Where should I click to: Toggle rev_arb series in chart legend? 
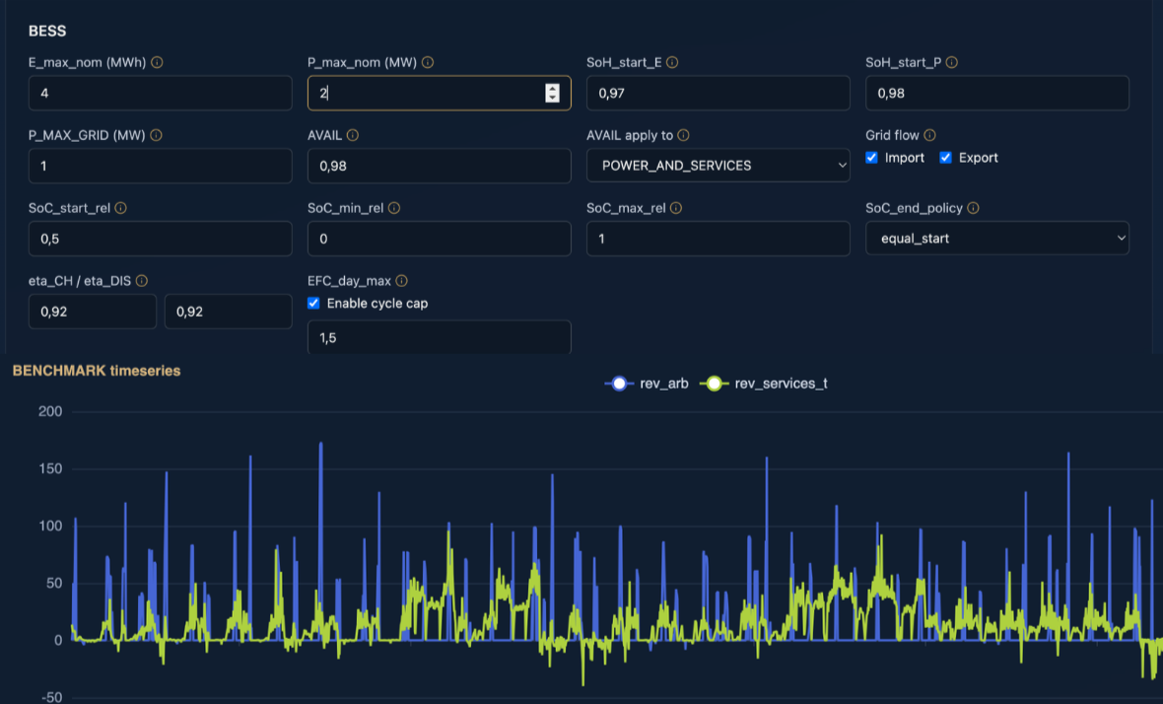pyautogui.click(x=647, y=384)
